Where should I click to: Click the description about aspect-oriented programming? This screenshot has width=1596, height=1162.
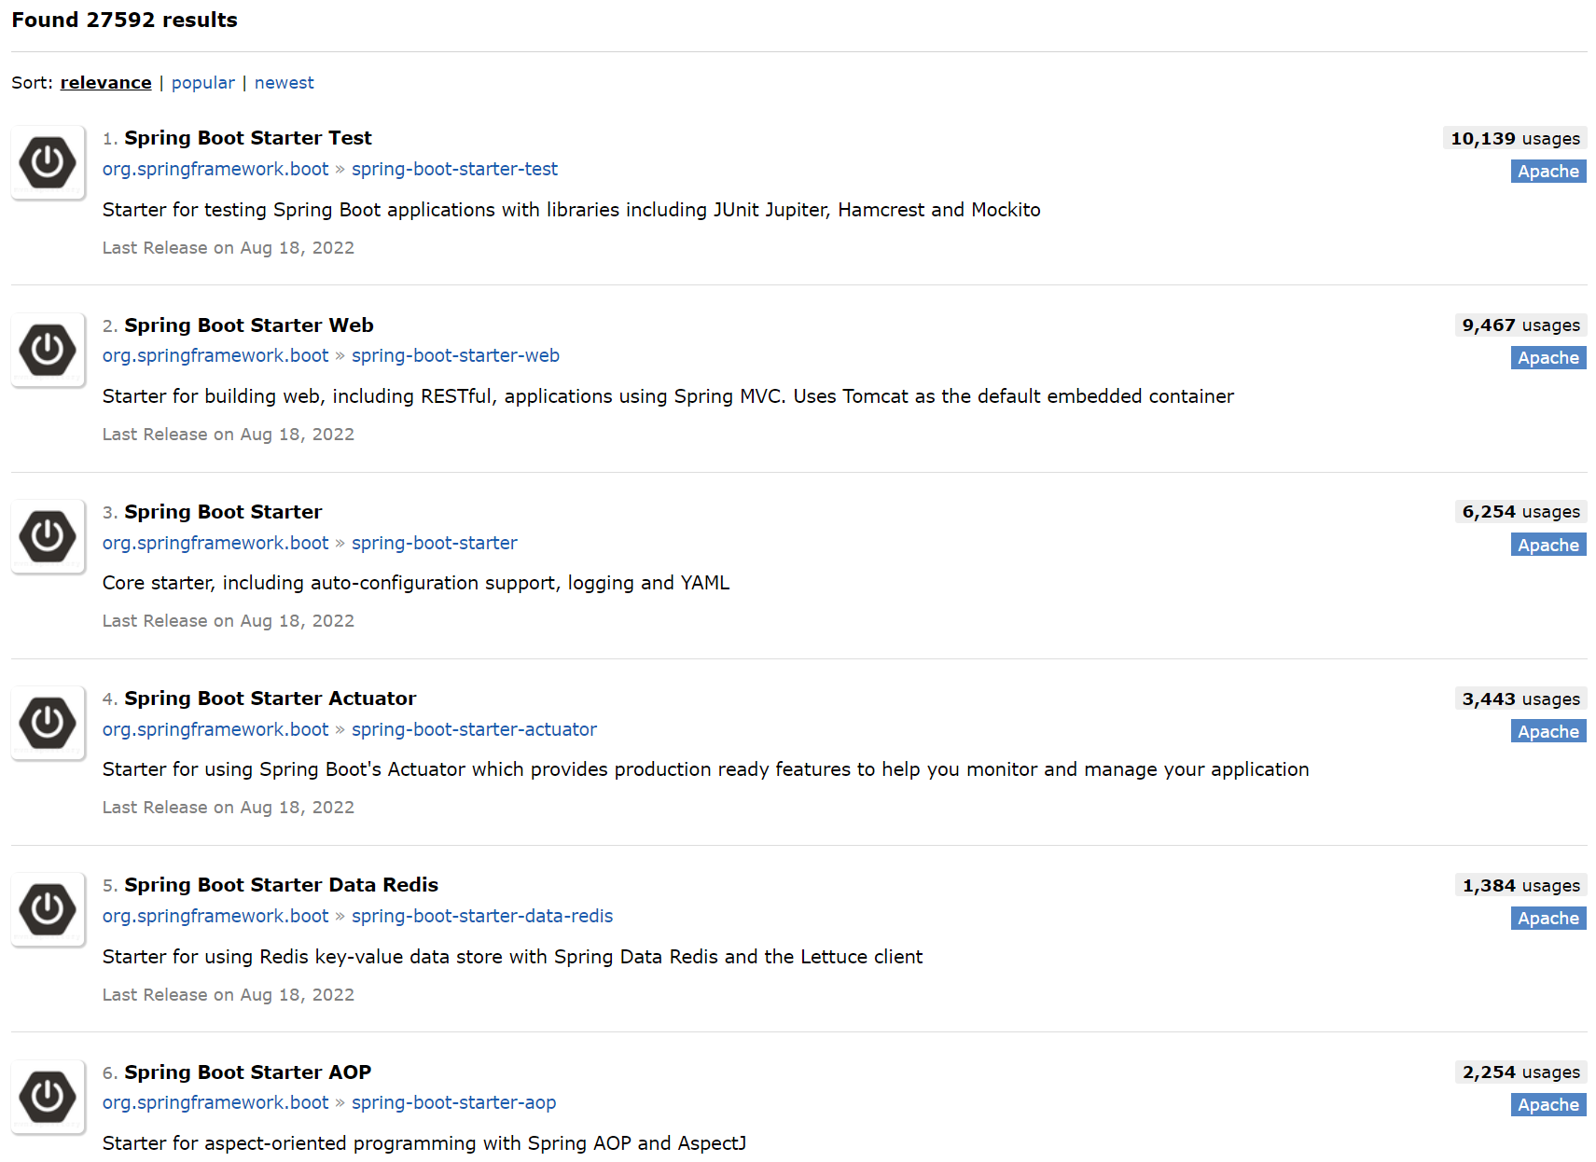[x=423, y=1143]
